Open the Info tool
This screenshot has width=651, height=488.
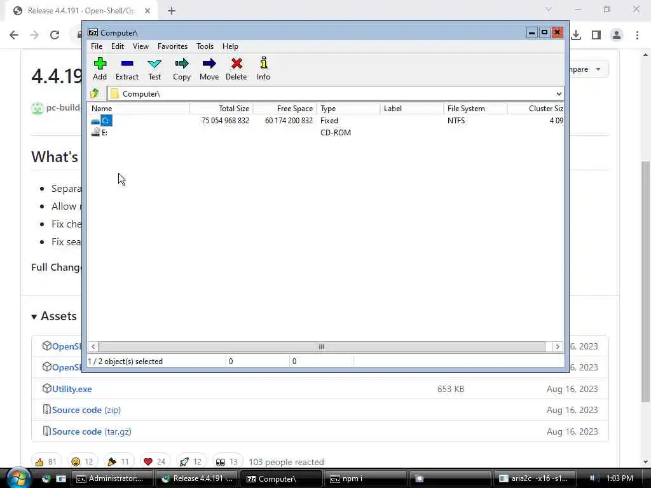[263, 69]
